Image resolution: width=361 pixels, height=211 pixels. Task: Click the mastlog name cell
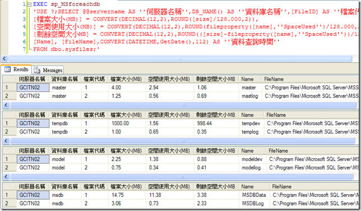(251, 96)
